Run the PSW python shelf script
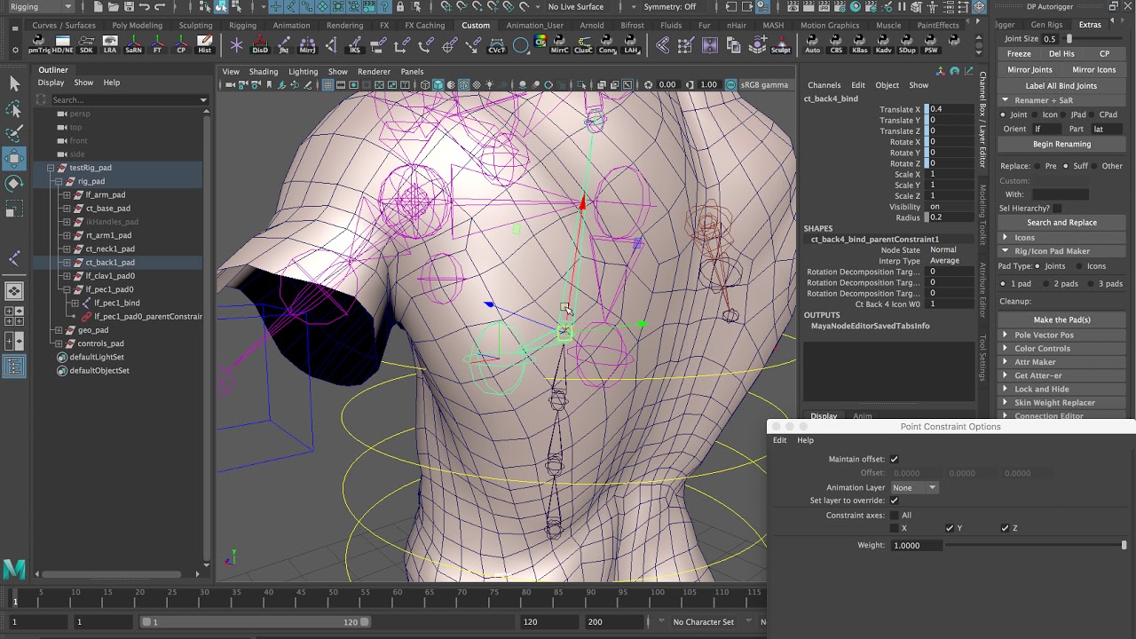The image size is (1136, 639). [931, 44]
